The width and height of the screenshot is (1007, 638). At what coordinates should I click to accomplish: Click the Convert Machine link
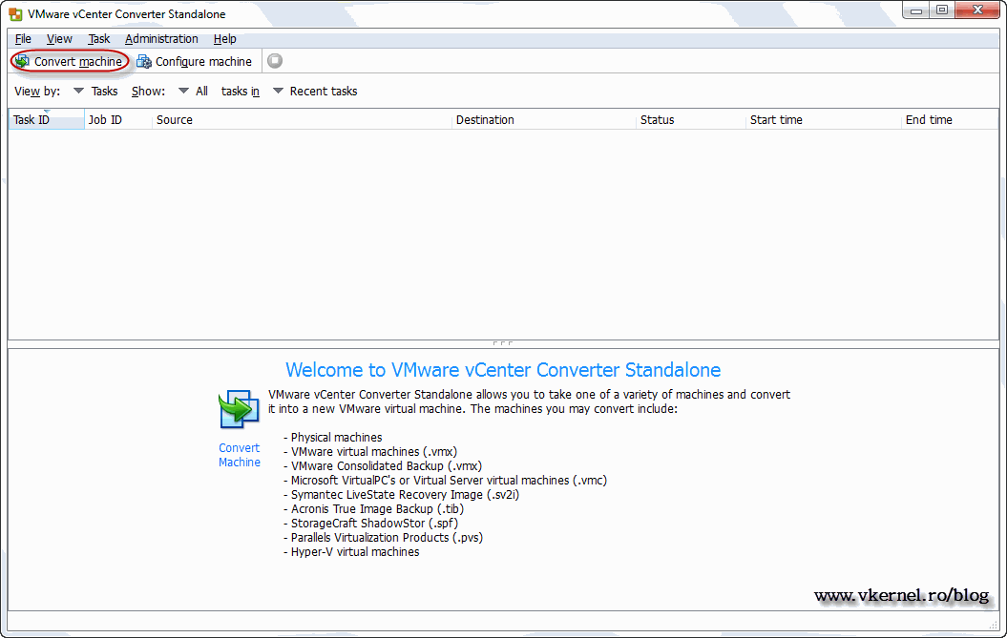click(239, 455)
